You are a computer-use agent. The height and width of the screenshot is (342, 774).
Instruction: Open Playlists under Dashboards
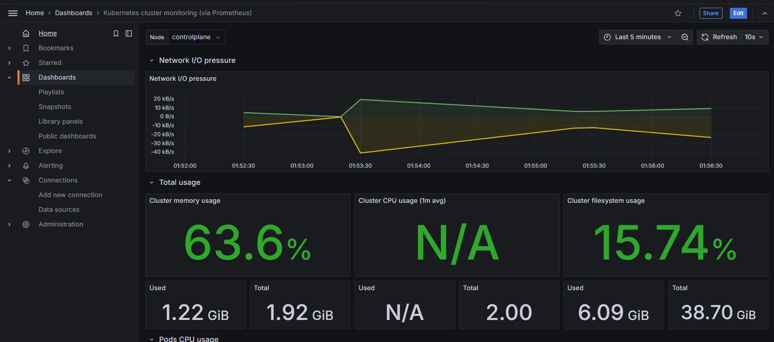pyautogui.click(x=51, y=92)
